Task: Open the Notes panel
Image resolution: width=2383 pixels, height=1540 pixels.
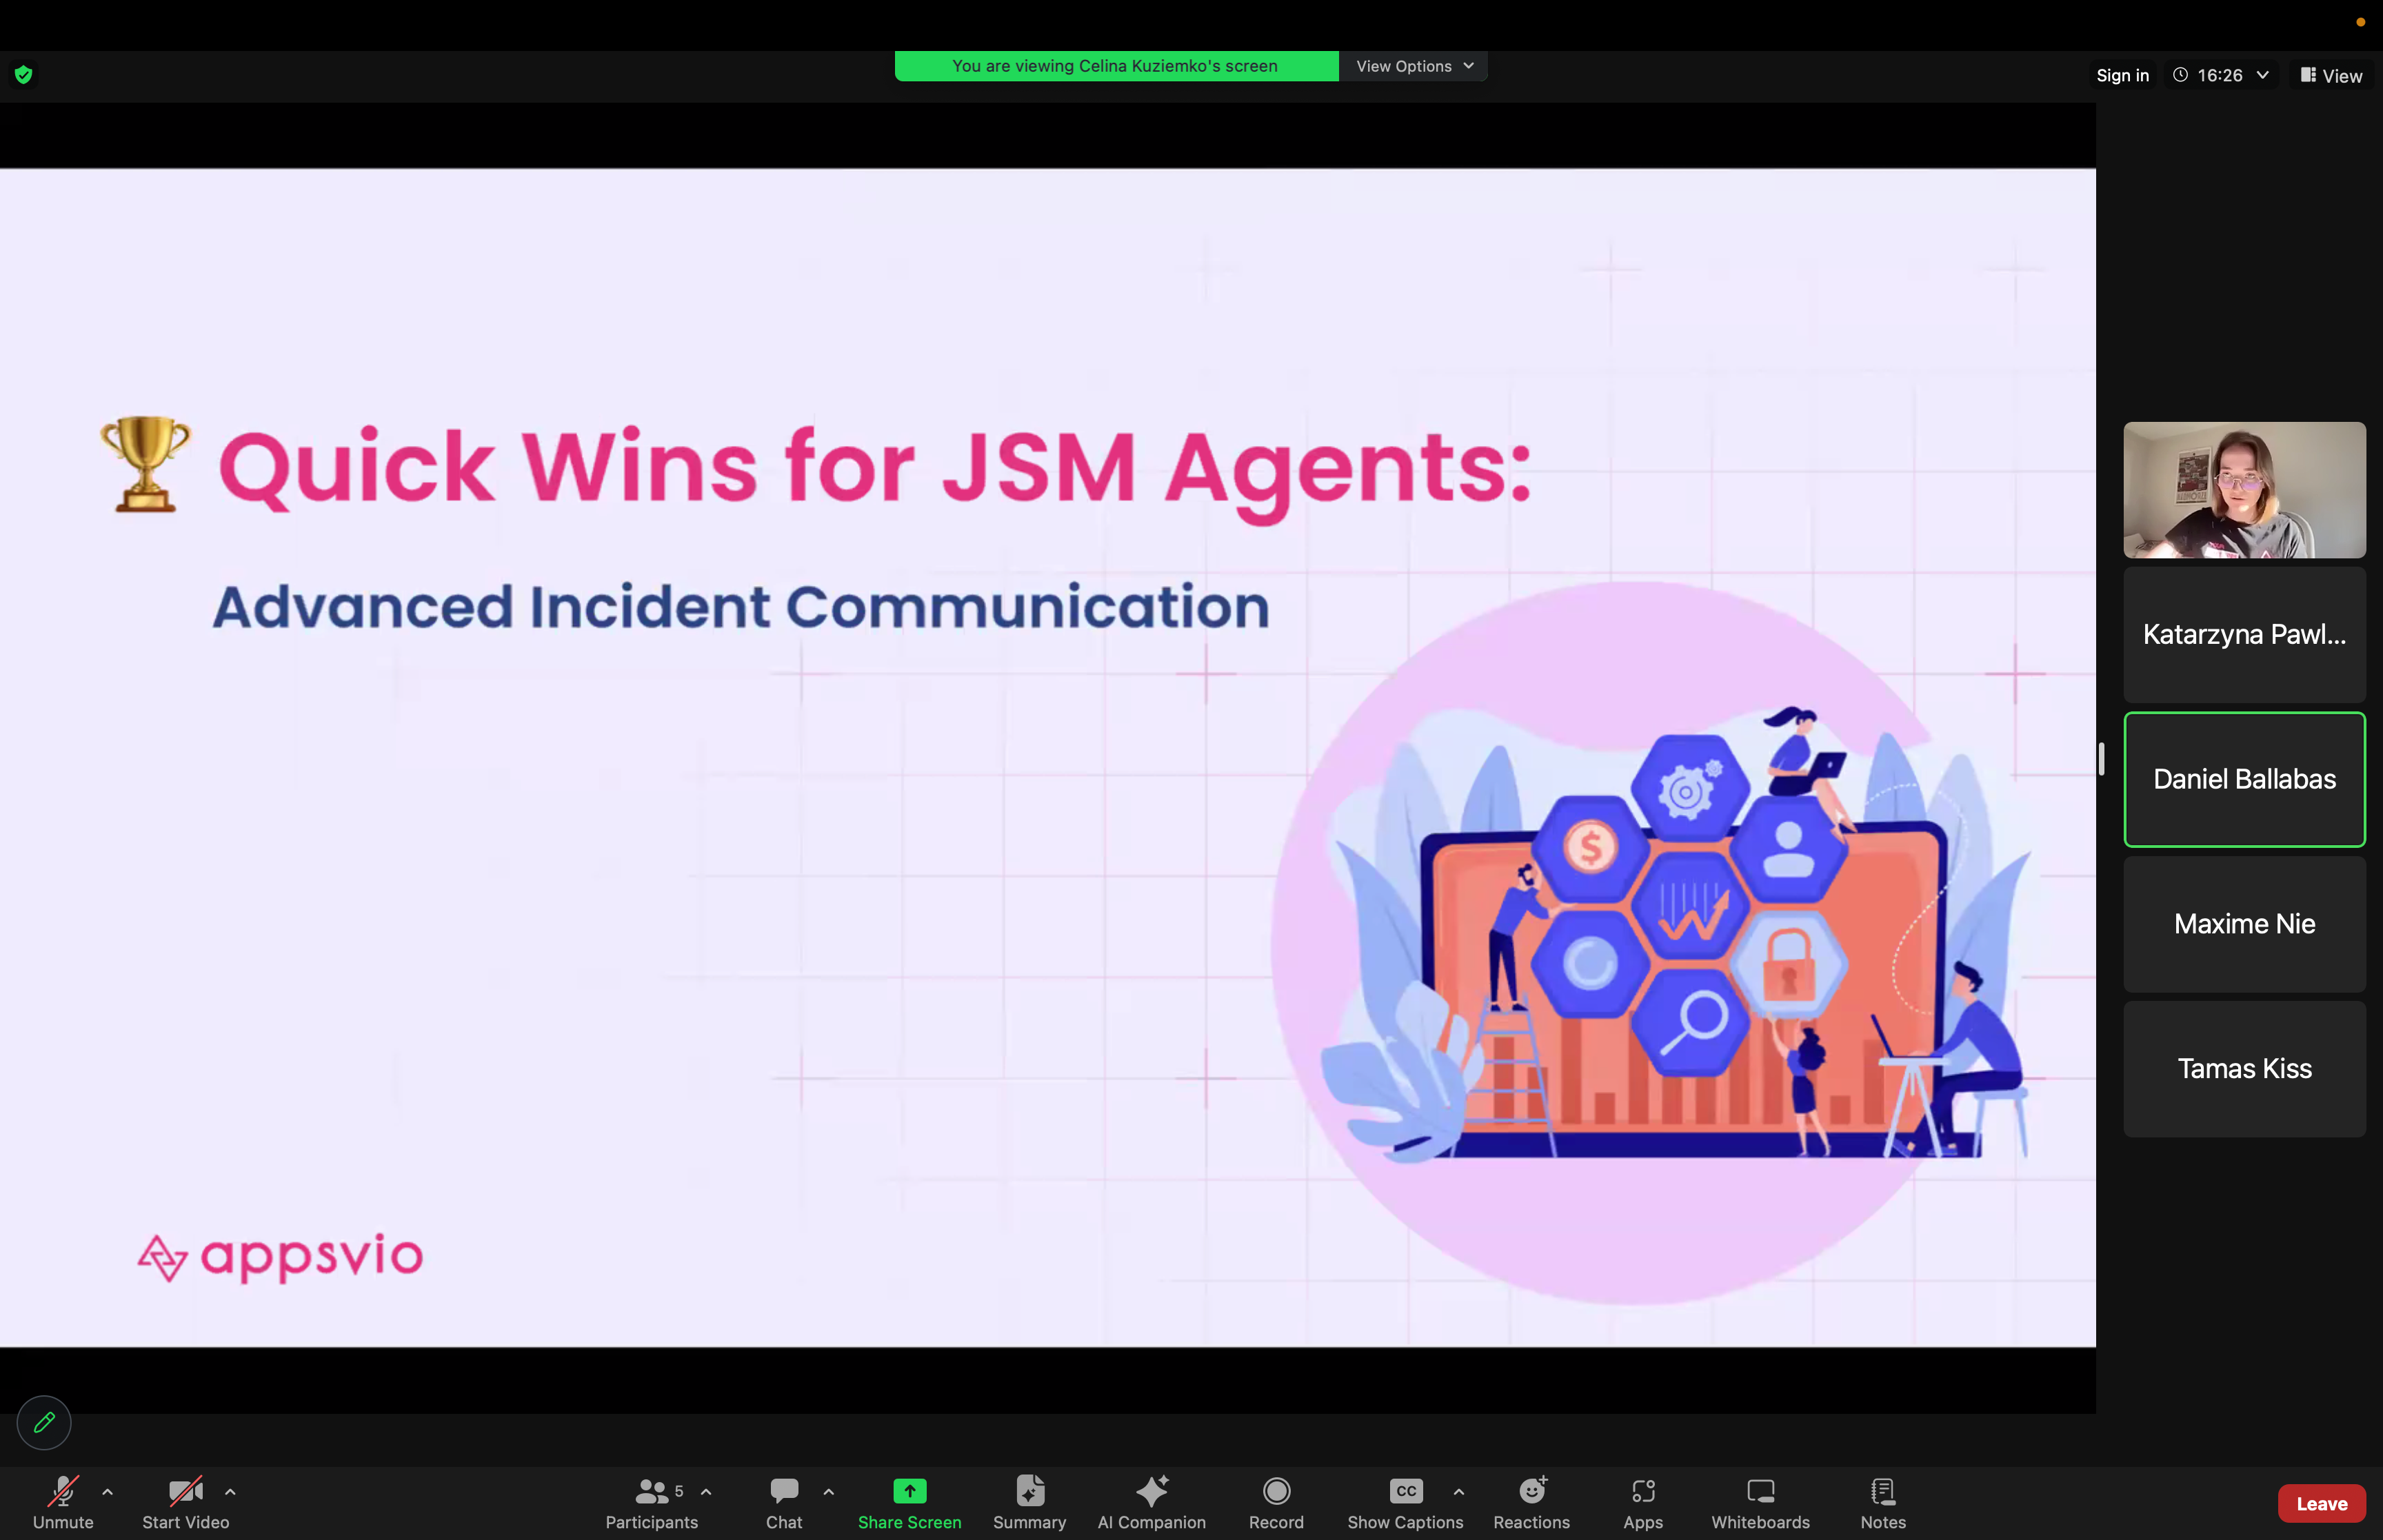Action: pyautogui.click(x=1882, y=1502)
